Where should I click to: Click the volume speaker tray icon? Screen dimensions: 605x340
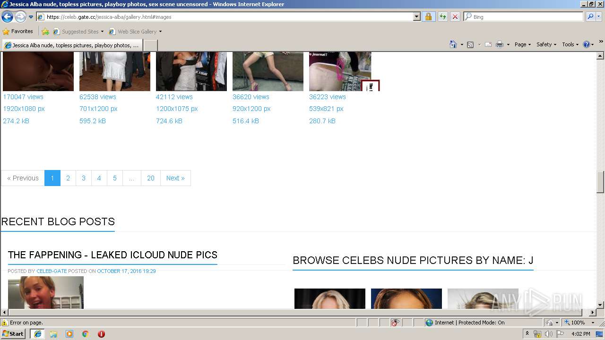pos(549,334)
